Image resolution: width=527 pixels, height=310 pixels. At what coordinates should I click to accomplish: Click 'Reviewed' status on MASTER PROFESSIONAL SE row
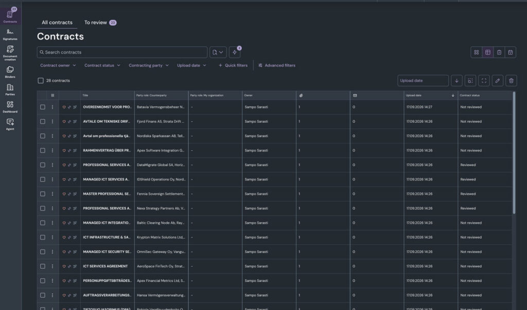[468, 194]
